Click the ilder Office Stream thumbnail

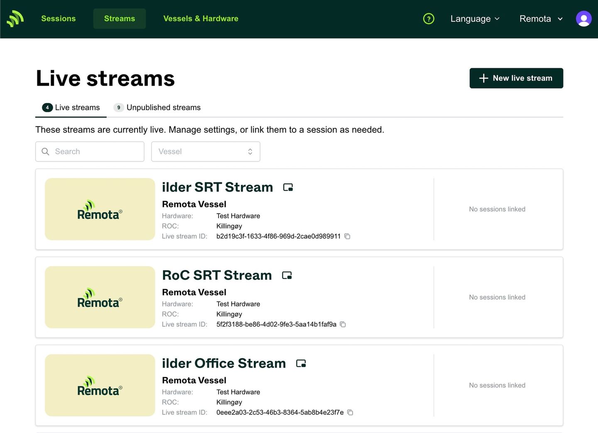pos(100,385)
